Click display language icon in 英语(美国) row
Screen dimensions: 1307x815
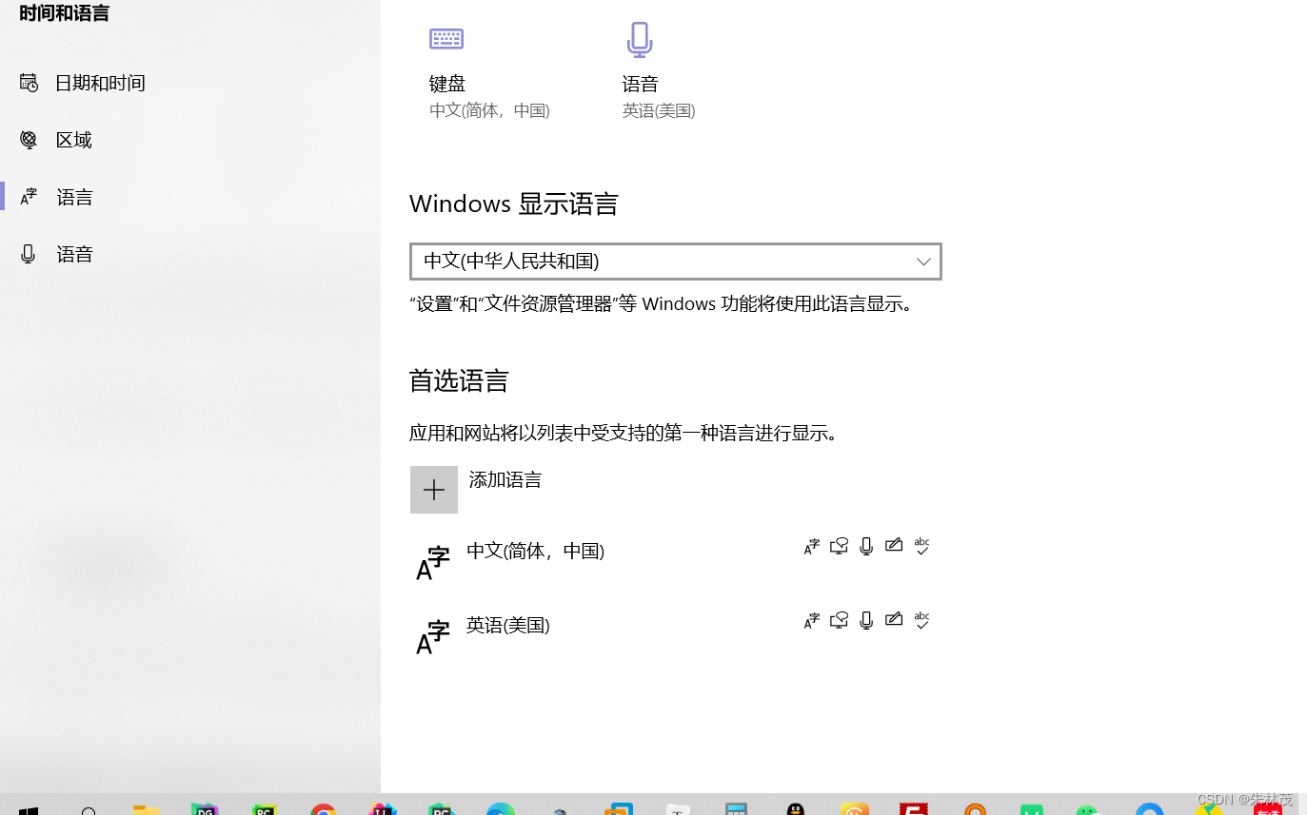coord(811,620)
